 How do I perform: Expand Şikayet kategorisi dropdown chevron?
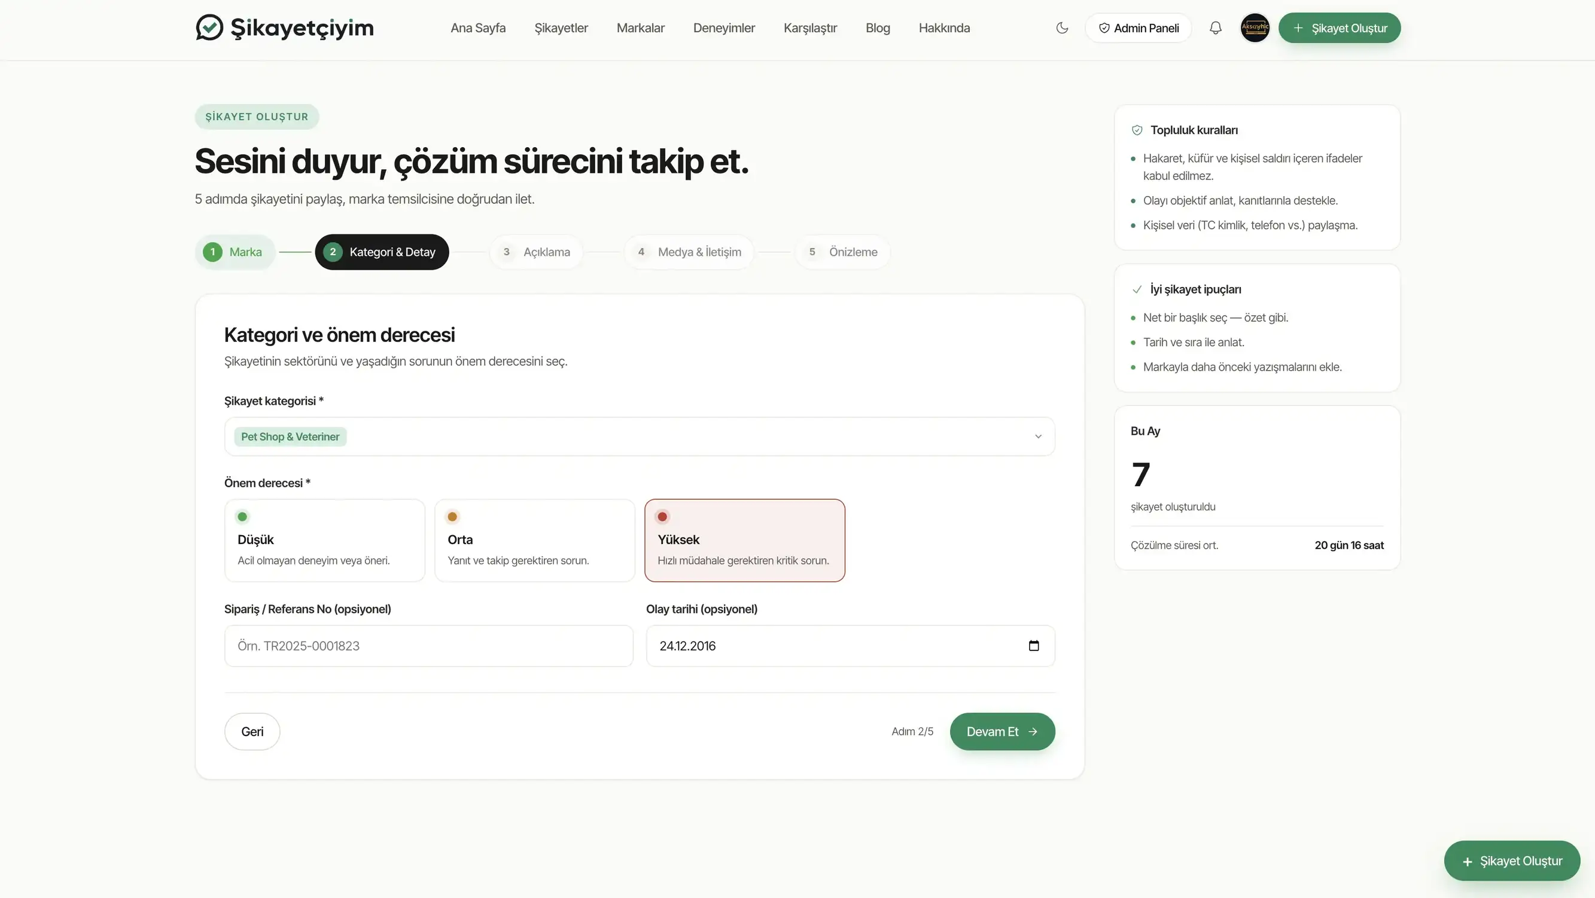click(x=1039, y=436)
